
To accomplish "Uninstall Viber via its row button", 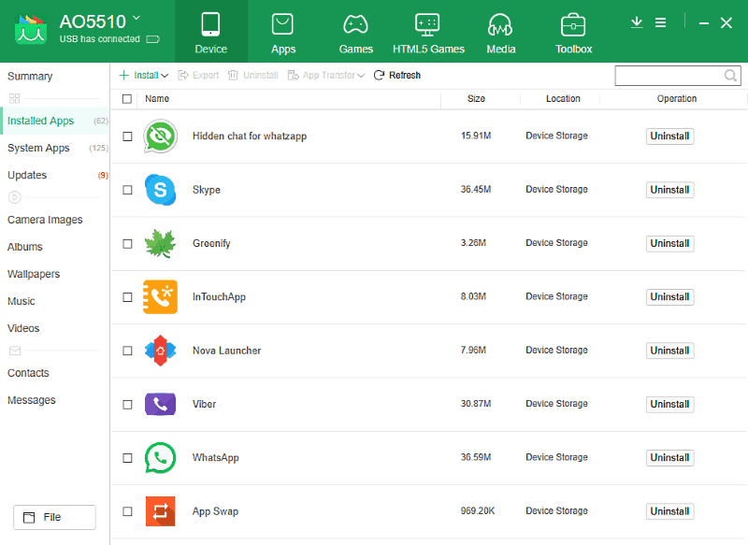I will click(x=669, y=405).
